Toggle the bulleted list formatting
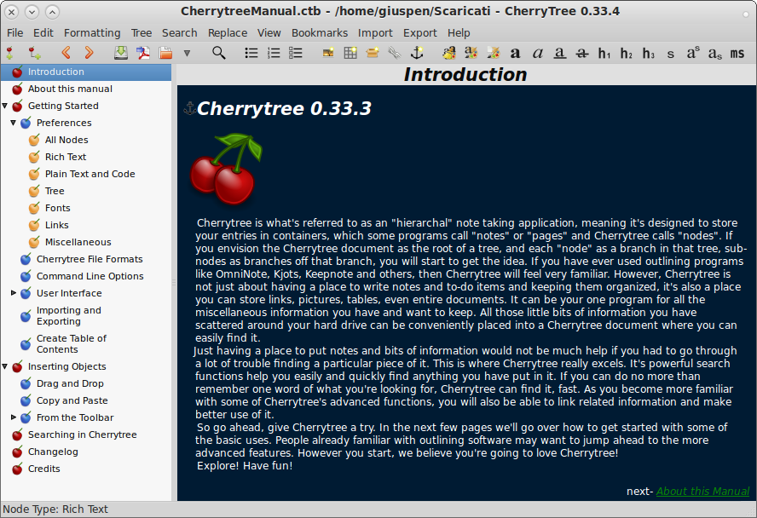The width and height of the screenshot is (757, 518). point(251,52)
